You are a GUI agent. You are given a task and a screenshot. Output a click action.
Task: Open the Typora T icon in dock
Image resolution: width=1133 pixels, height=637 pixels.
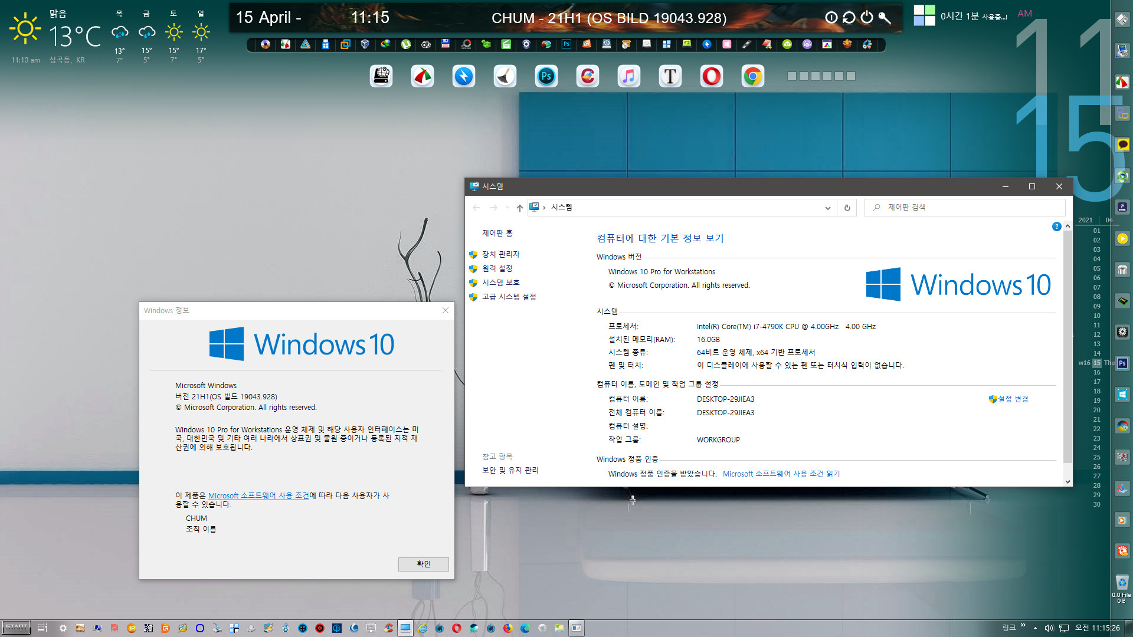670,77
